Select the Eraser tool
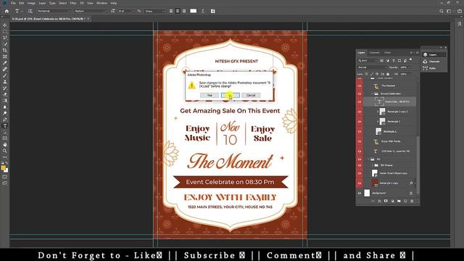This screenshot has width=464, height=261. [x=5, y=94]
